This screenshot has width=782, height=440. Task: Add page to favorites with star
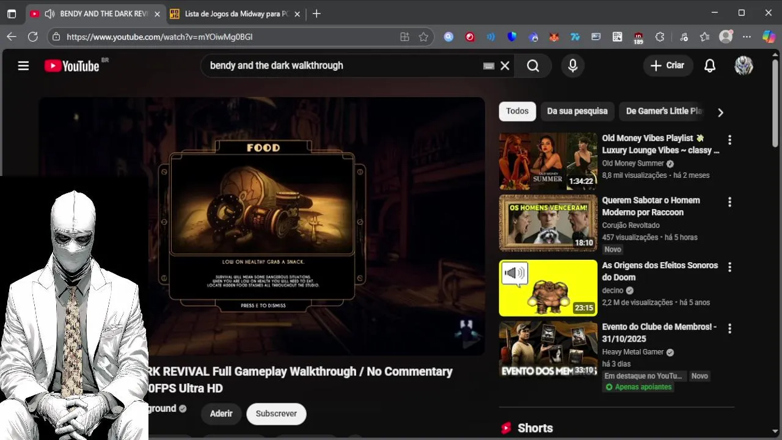[423, 37]
